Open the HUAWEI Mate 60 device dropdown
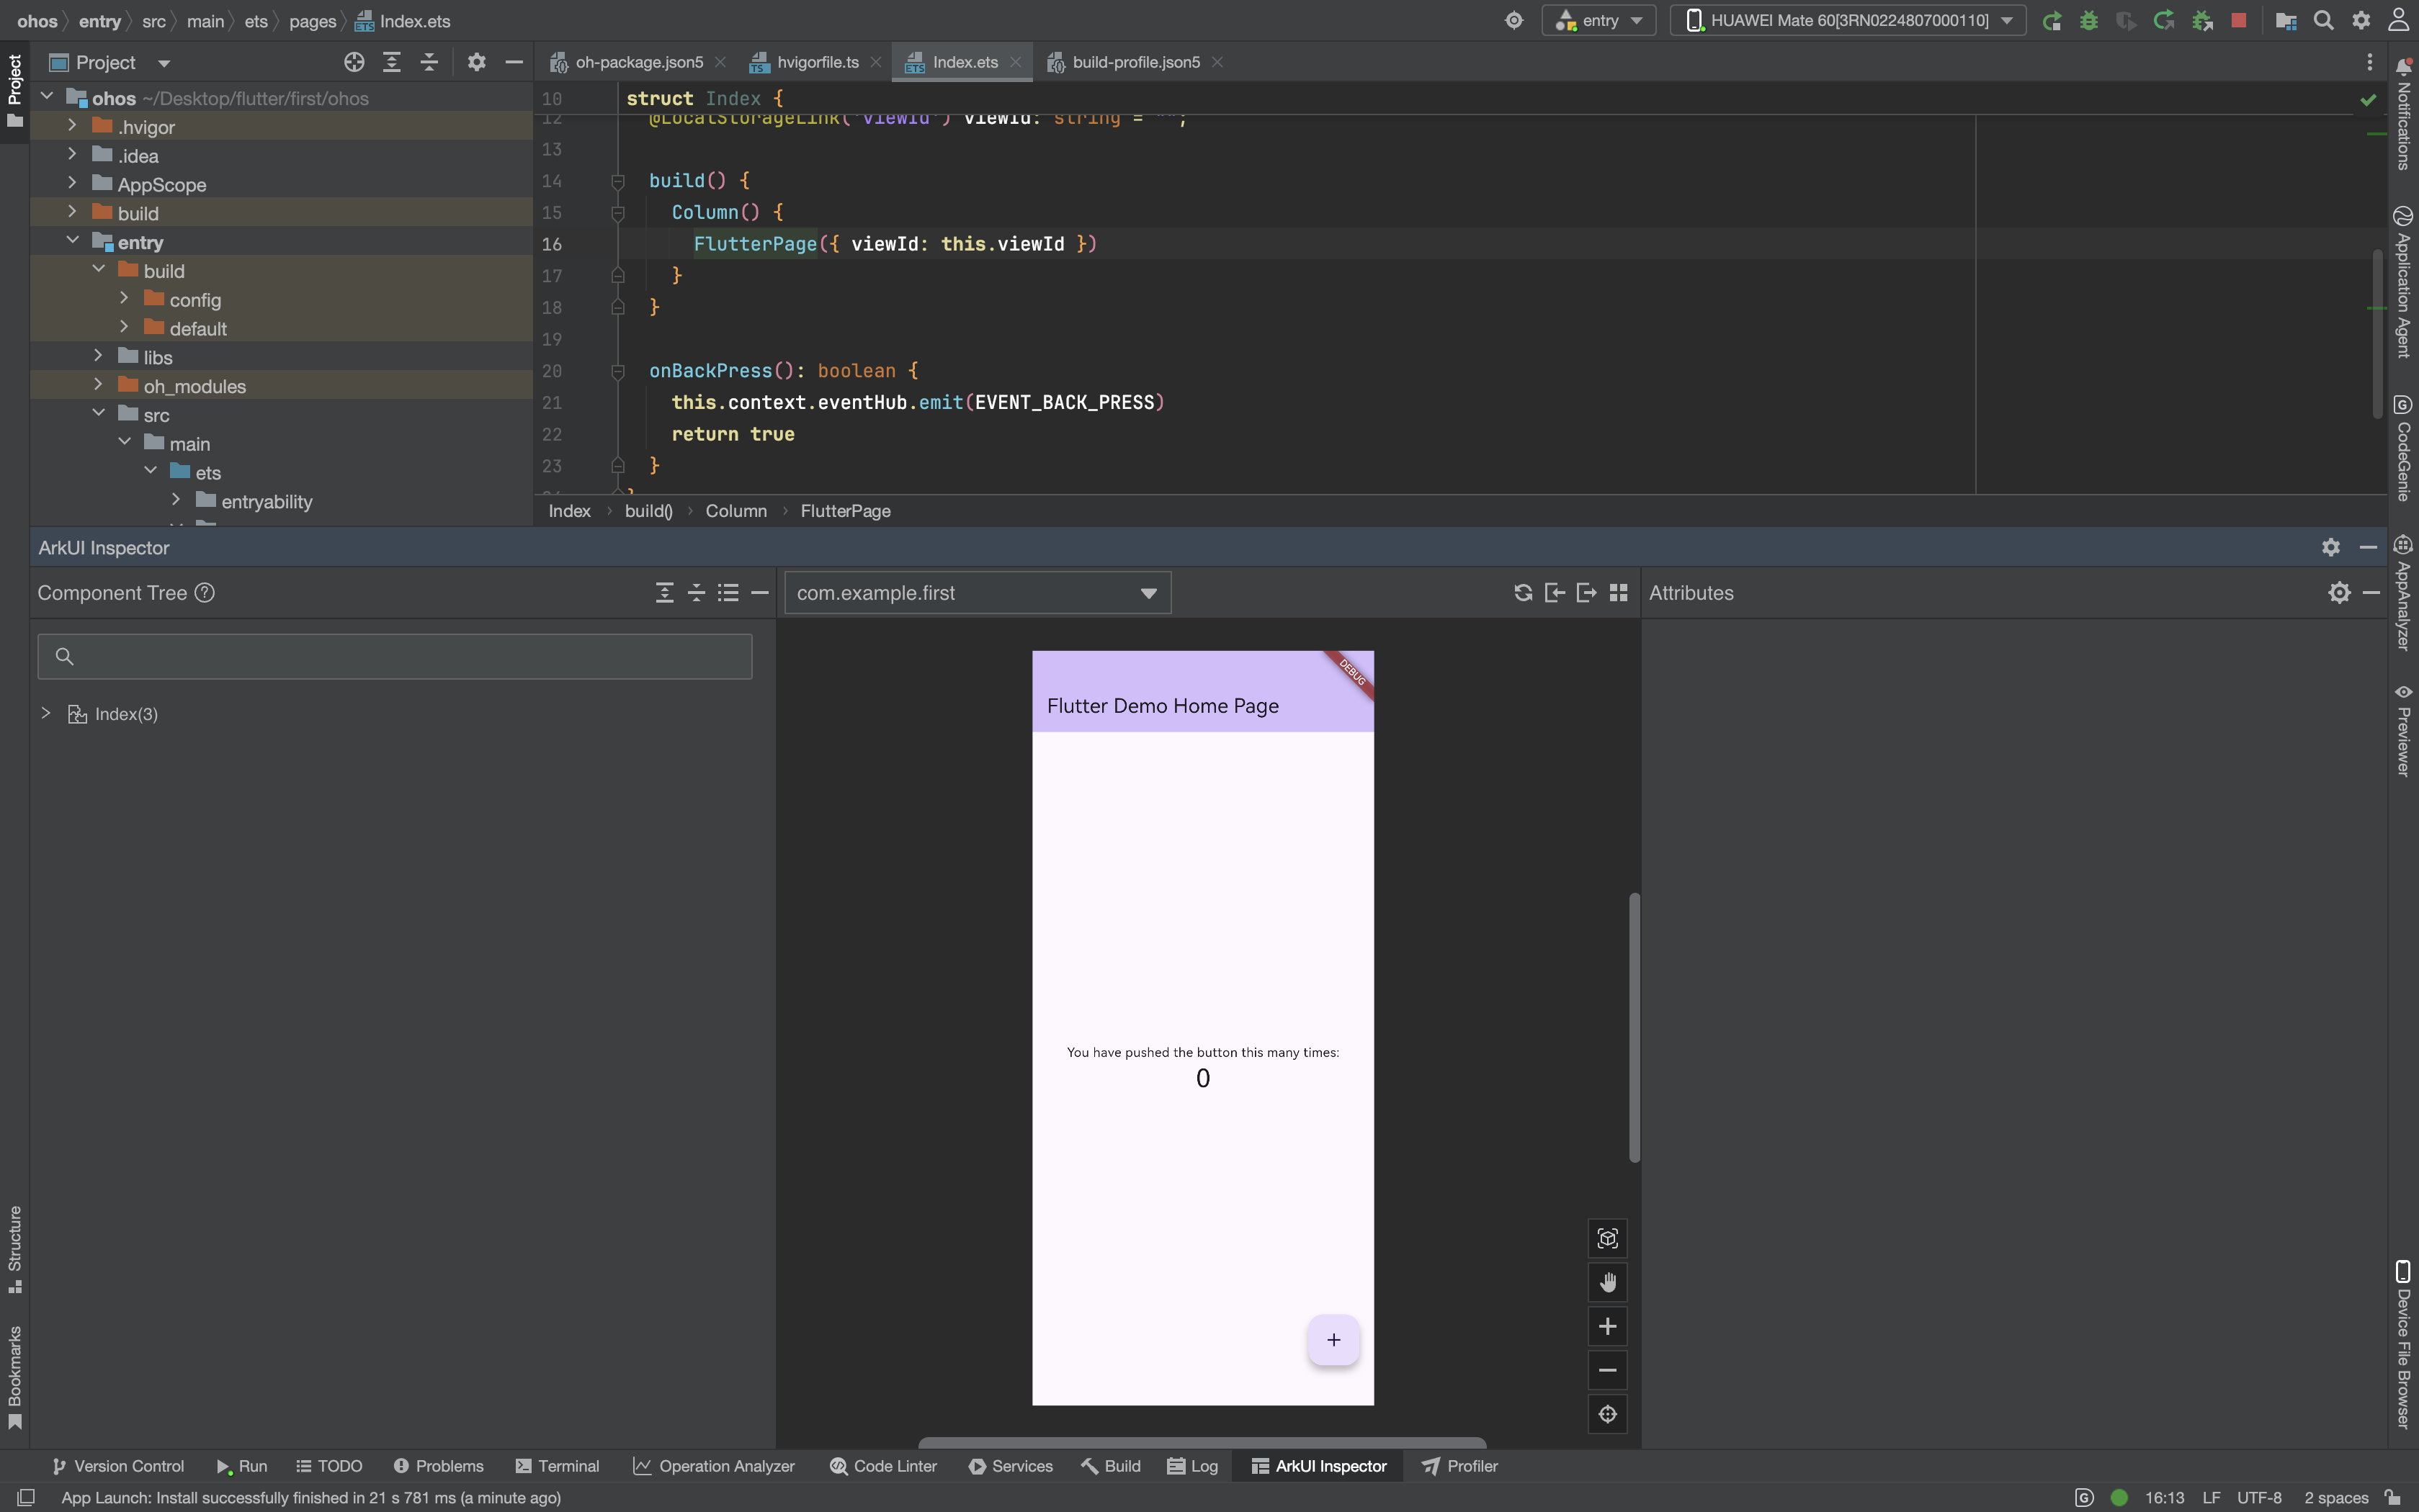The image size is (2419, 1512). point(1848,20)
